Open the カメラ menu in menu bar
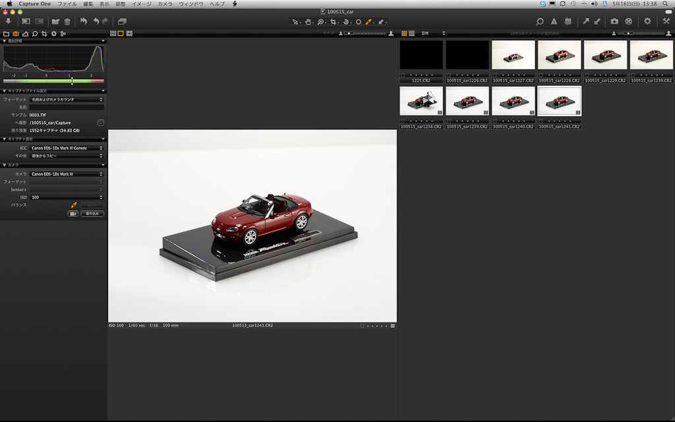This screenshot has height=422, width=675. point(165,4)
